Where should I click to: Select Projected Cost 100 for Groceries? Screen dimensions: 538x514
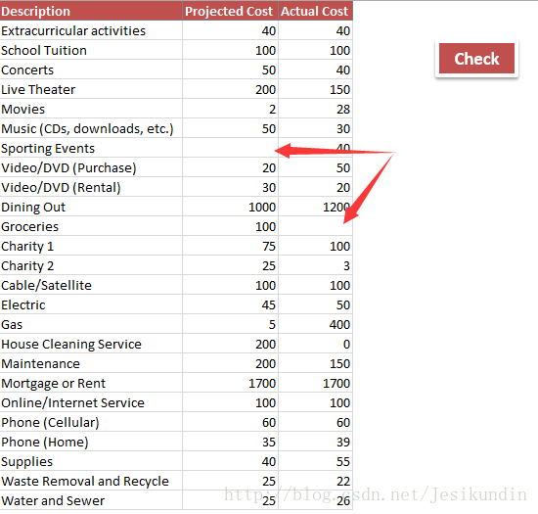point(230,226)
